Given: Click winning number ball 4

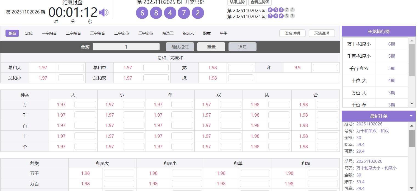Looking at the screenshot, I should [170, 13].
